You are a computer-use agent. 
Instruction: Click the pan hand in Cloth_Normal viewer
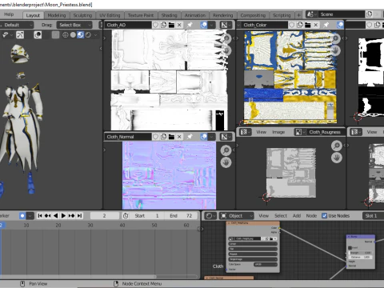(226, 162)
